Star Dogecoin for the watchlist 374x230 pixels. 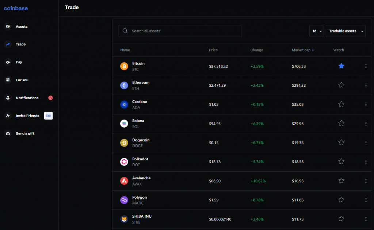pos(341,142)
